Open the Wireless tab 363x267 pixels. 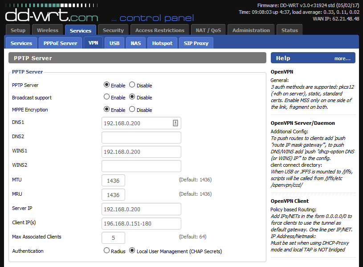(x=48, y=30)
